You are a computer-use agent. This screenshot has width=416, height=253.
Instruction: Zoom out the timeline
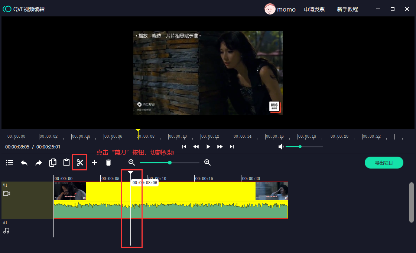click(x=131, y=163)
